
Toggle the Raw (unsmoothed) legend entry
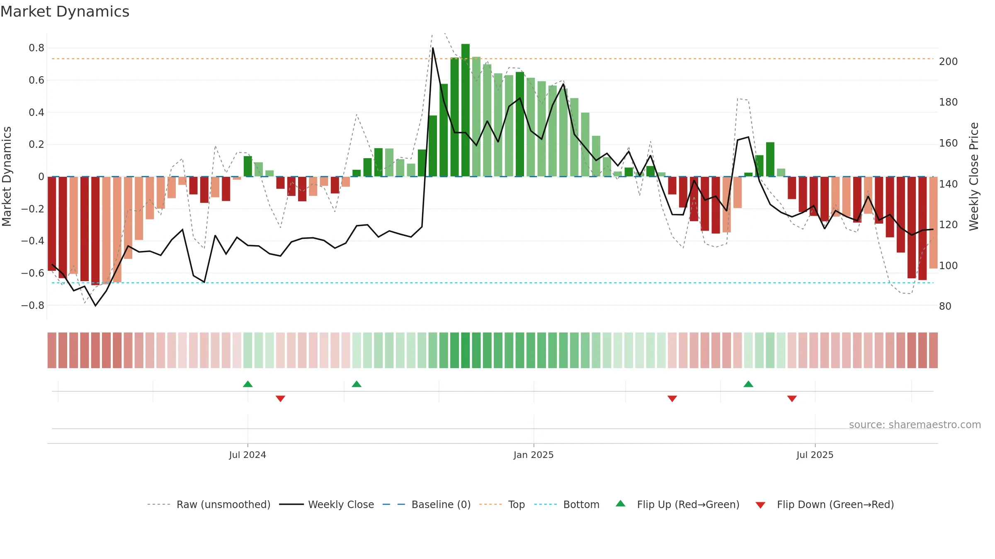click(209, 504)
